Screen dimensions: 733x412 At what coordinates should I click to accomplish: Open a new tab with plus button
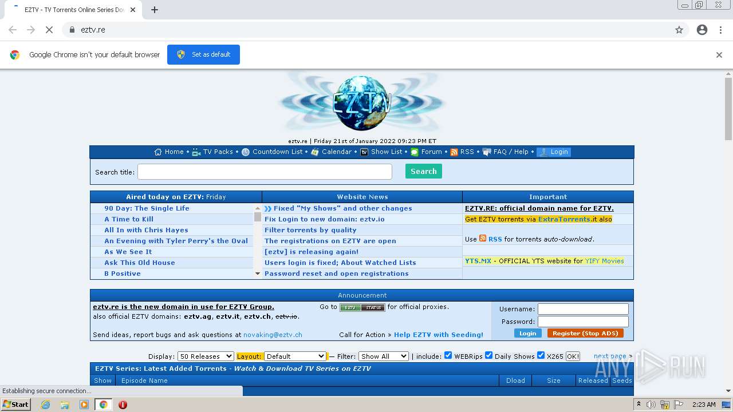pyautogui.click(x=155, y=10)
